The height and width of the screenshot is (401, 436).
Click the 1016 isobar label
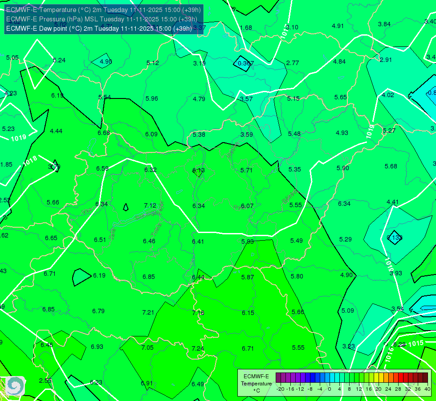point(389,355)
